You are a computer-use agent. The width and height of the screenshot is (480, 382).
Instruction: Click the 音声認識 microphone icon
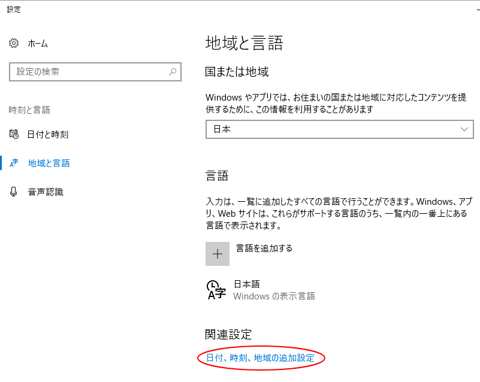click(x=13, y=192)
